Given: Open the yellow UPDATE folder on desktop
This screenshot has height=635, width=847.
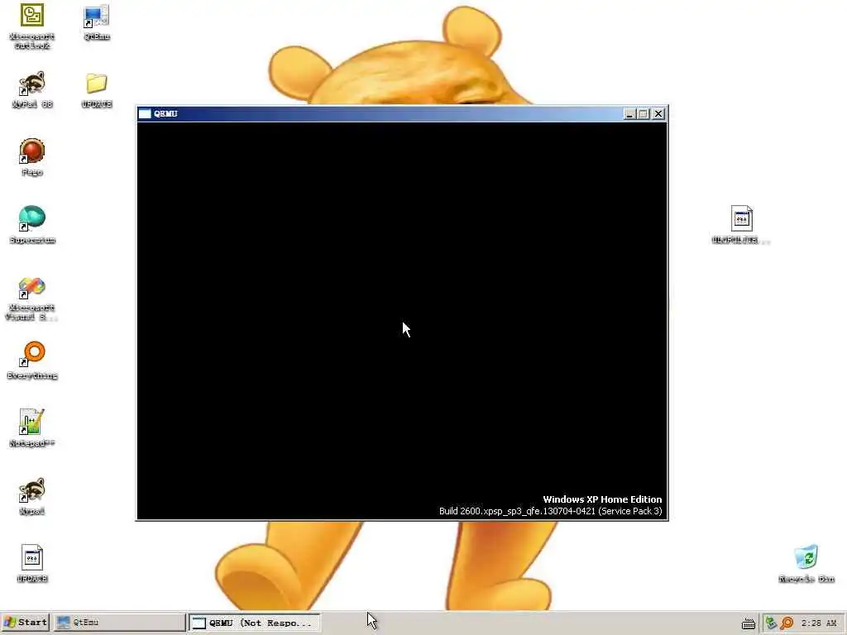Looking at the screenshot, I should click(97, 89).
